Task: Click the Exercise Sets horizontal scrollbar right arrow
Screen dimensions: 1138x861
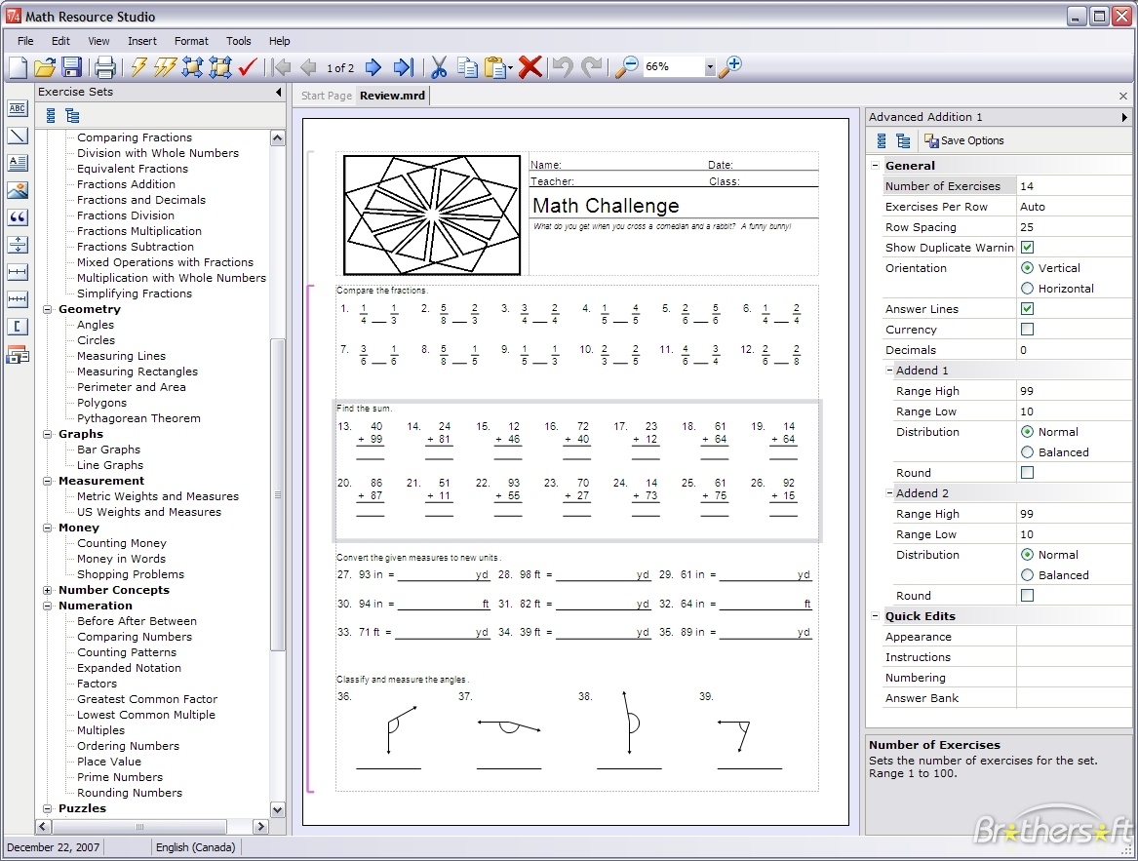Action: 260,826
